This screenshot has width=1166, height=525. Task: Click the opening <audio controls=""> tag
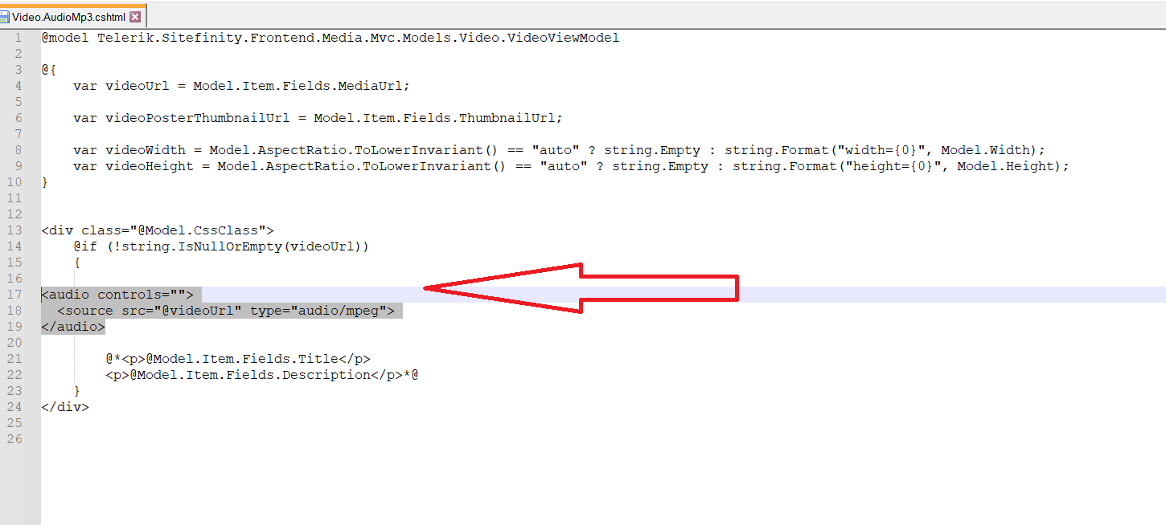point(117,295)
